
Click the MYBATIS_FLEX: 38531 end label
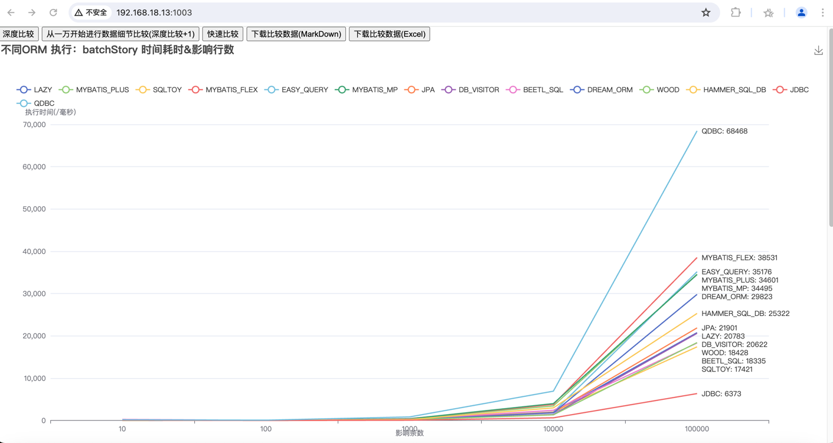(x=739, y=258)
